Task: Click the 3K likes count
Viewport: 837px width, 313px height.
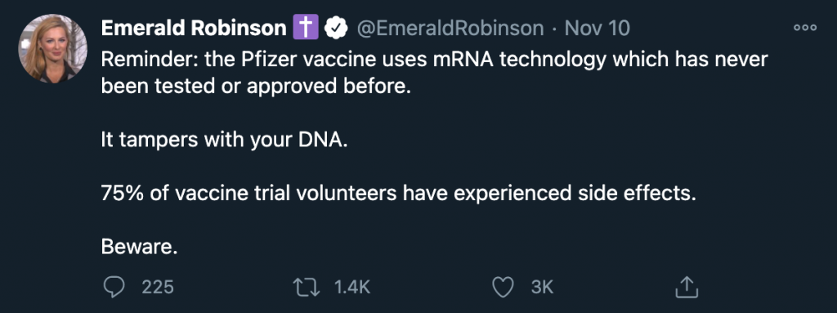Action: [x=543, y=288]
